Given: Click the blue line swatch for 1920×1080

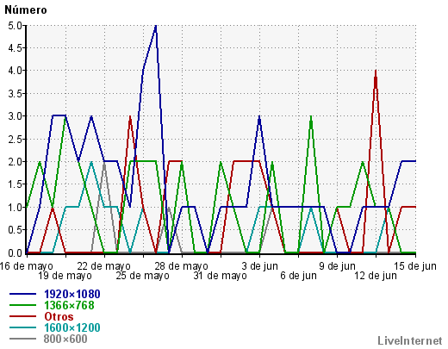Looking at the screenshot, I should click(23, 294).
